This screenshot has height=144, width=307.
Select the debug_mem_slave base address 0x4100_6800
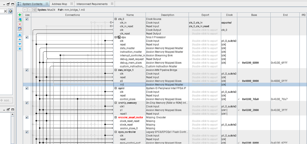pos(251,63)
